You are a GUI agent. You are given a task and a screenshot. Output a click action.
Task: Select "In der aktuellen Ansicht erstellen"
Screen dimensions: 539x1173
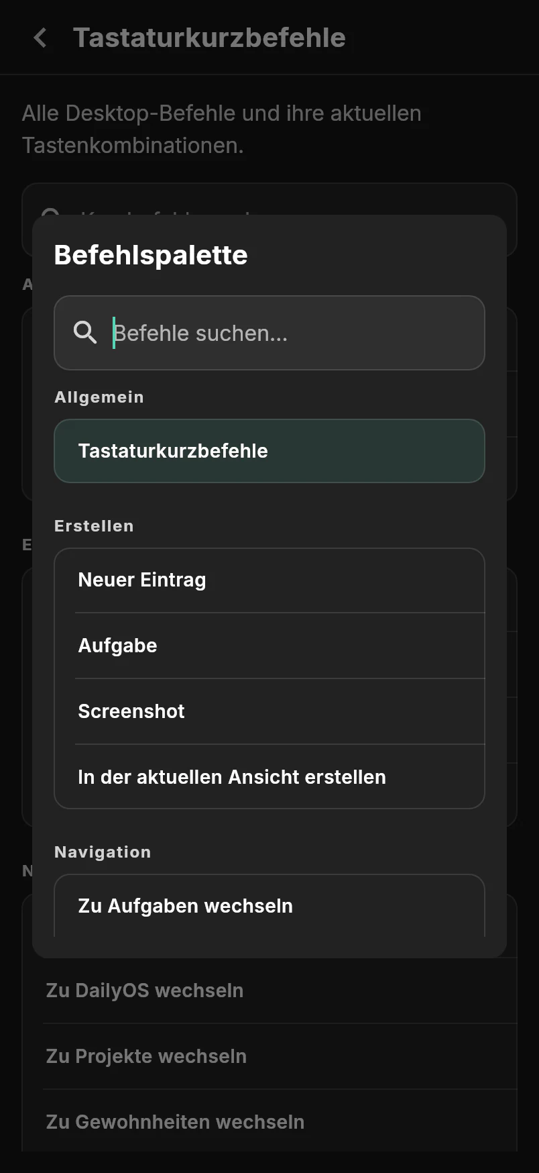pyautogui.click(x=269, y=777)
